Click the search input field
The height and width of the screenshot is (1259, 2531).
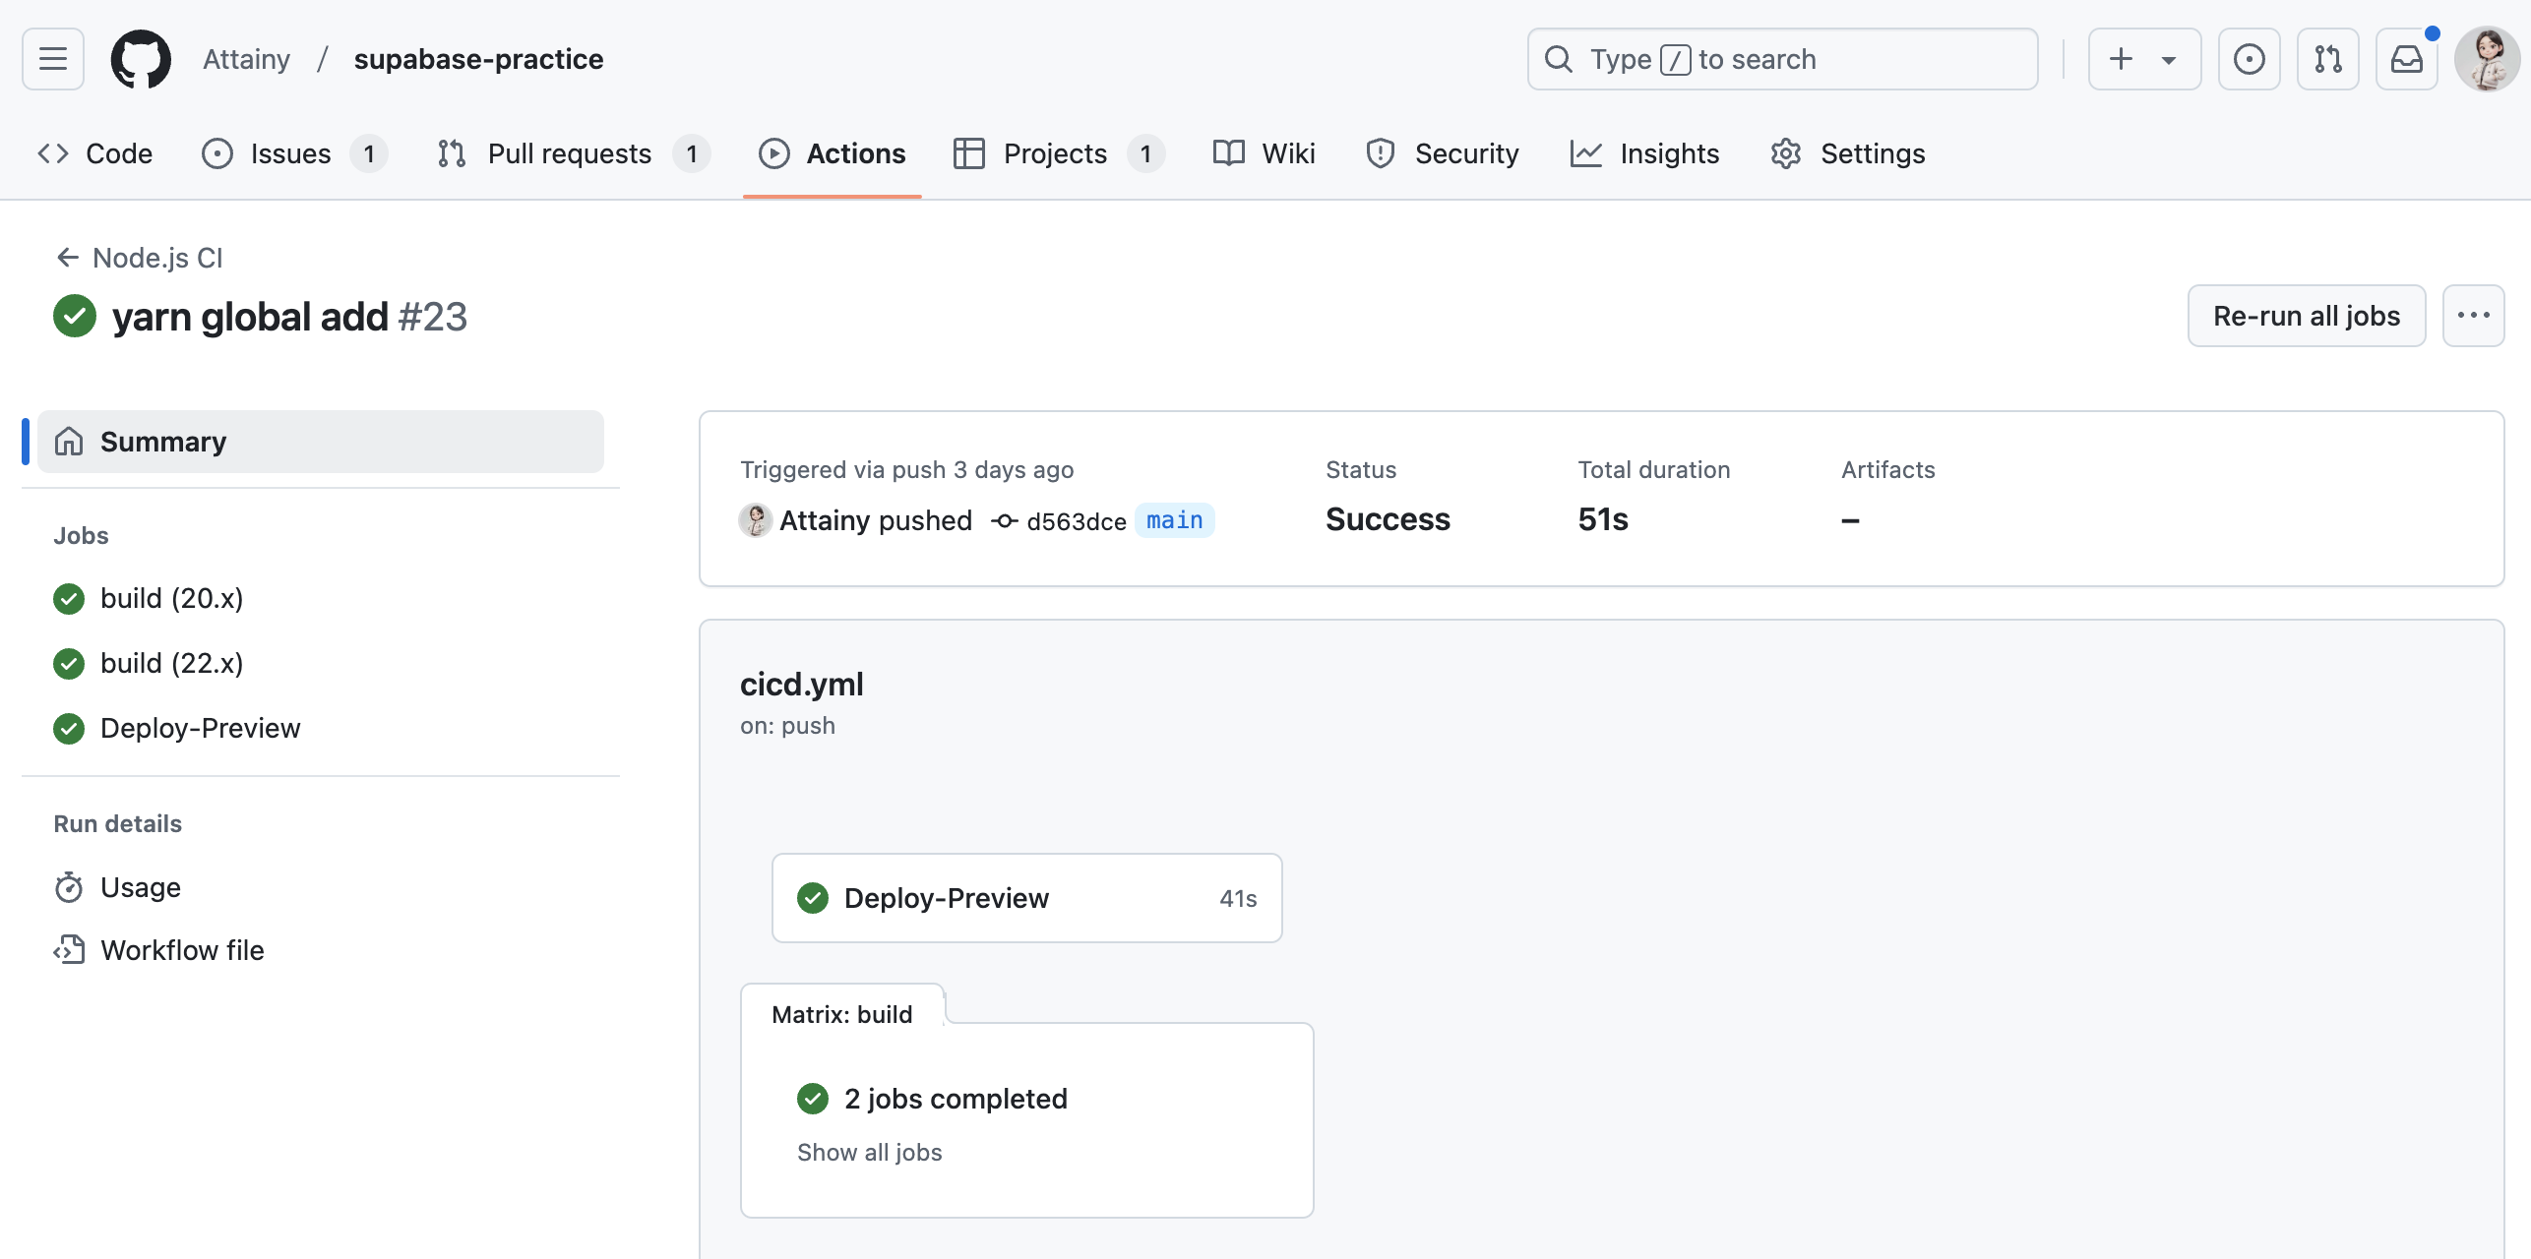pos(1781,59)
